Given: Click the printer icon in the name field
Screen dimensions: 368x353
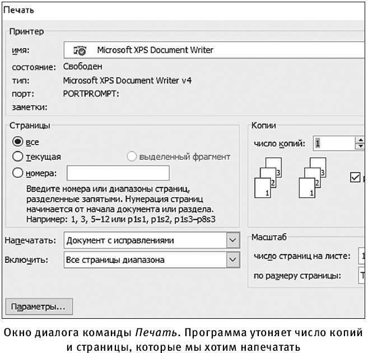Looking at the screenshot, I should click(80, 50).
